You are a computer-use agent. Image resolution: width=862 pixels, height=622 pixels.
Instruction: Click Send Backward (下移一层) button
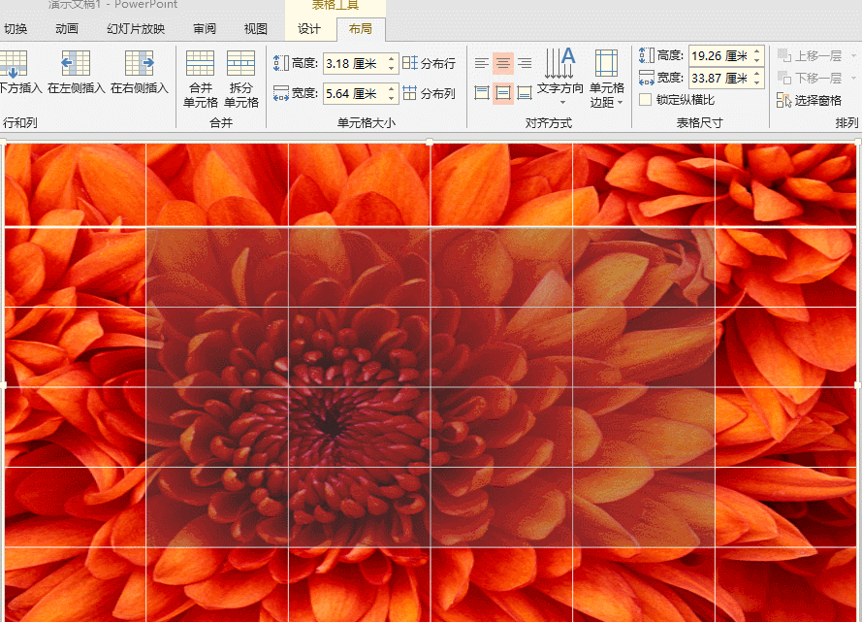[x=810, y=78]
